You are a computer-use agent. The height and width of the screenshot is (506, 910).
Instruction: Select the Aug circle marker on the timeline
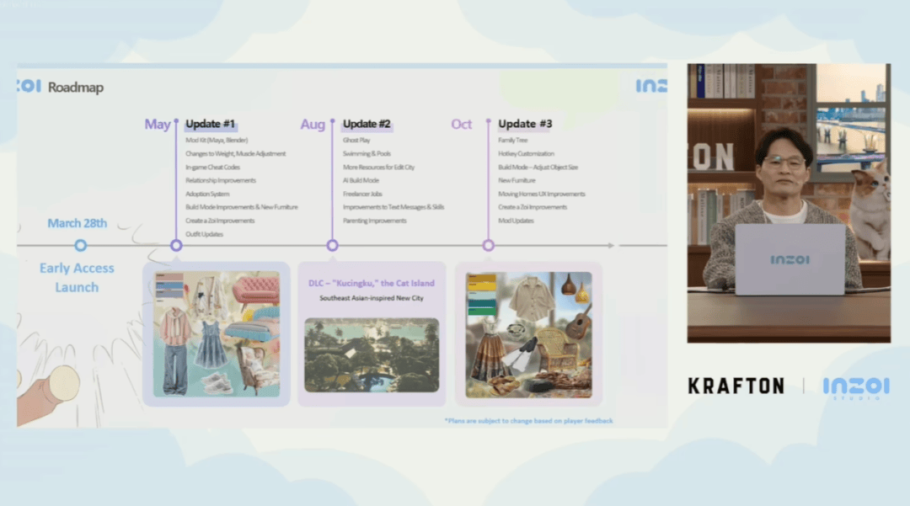tap(333, 245)
